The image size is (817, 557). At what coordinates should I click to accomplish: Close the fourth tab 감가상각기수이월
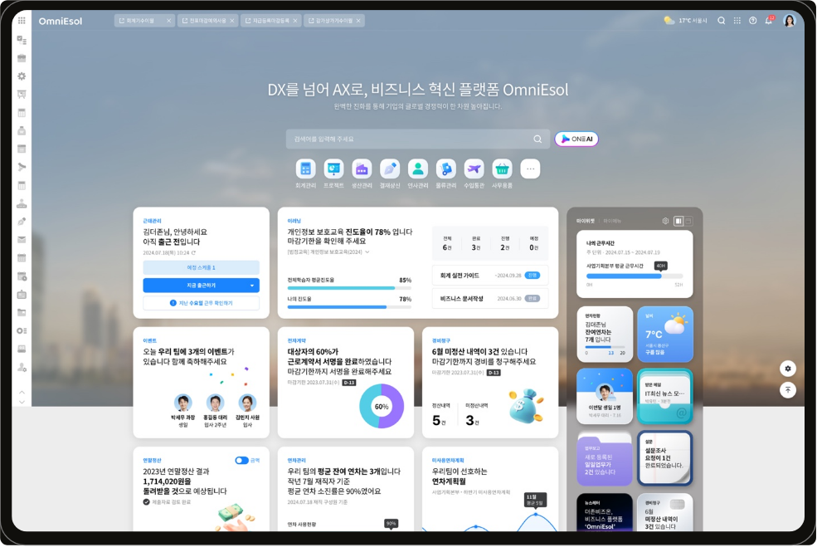pyautogui.click(x=358, y=21)
